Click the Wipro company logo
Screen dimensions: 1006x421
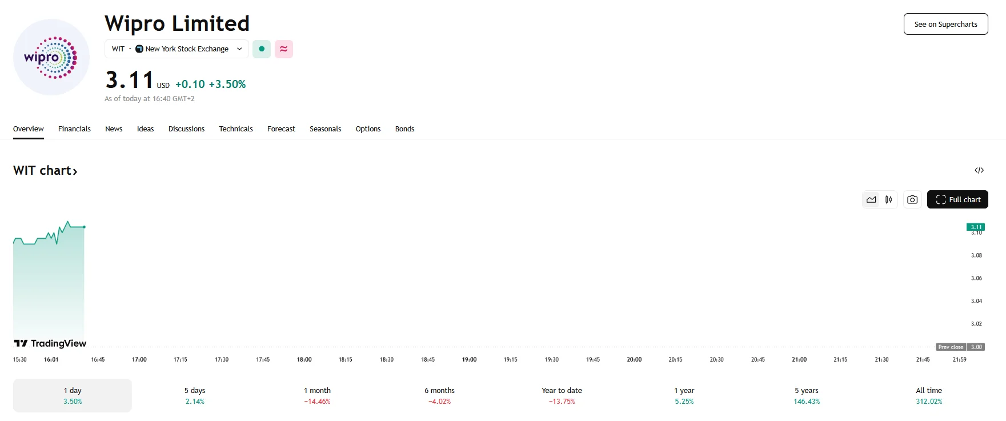tap(51, 57)
